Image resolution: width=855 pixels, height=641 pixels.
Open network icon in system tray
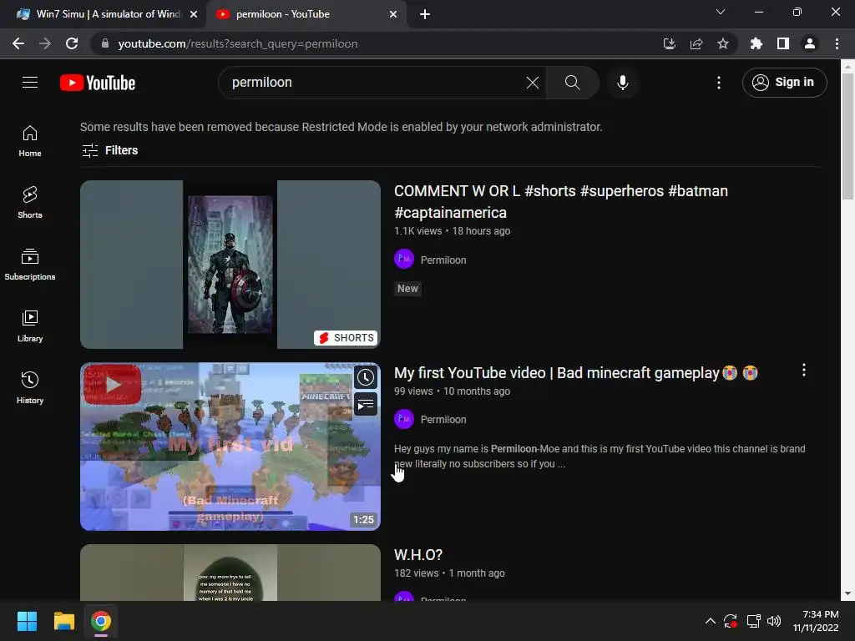(754, 621)
